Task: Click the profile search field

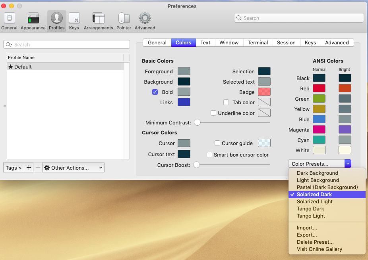Action: pos(66,44)
